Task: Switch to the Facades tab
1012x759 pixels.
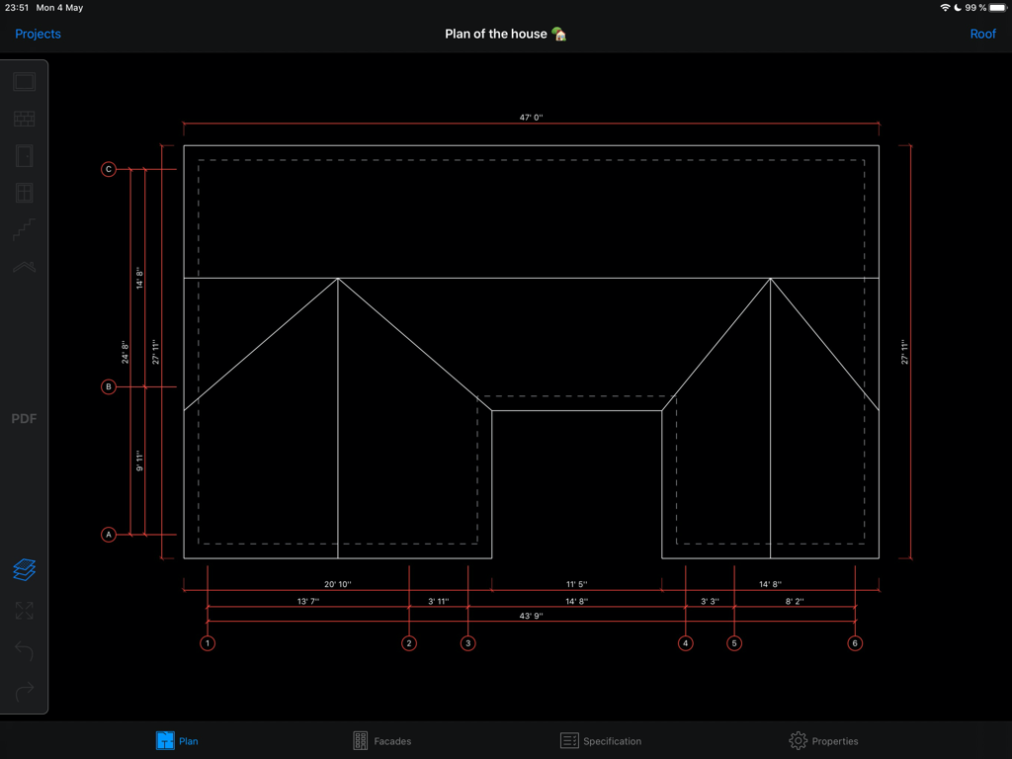Action: (x=381, y=740)
